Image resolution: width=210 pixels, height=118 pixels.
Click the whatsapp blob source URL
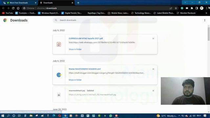(x=102, y=42)
